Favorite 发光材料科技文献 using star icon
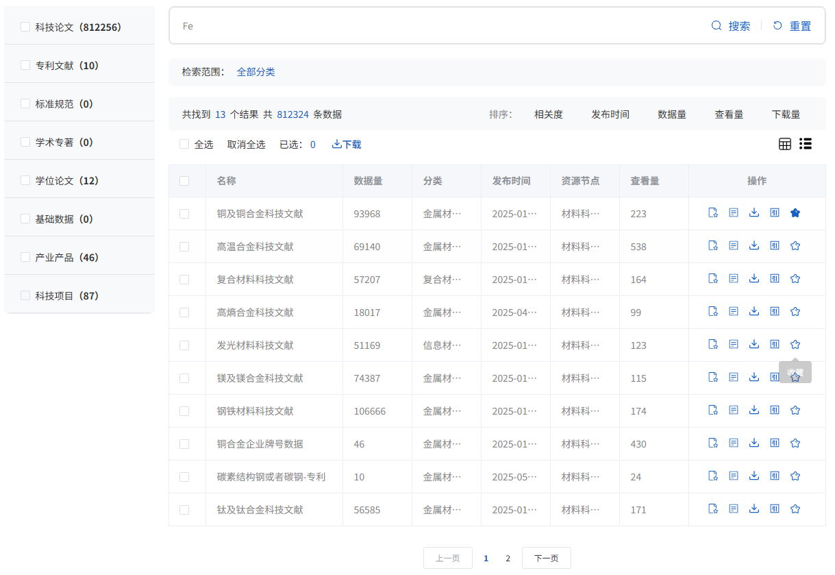 [x=795, y=345]
